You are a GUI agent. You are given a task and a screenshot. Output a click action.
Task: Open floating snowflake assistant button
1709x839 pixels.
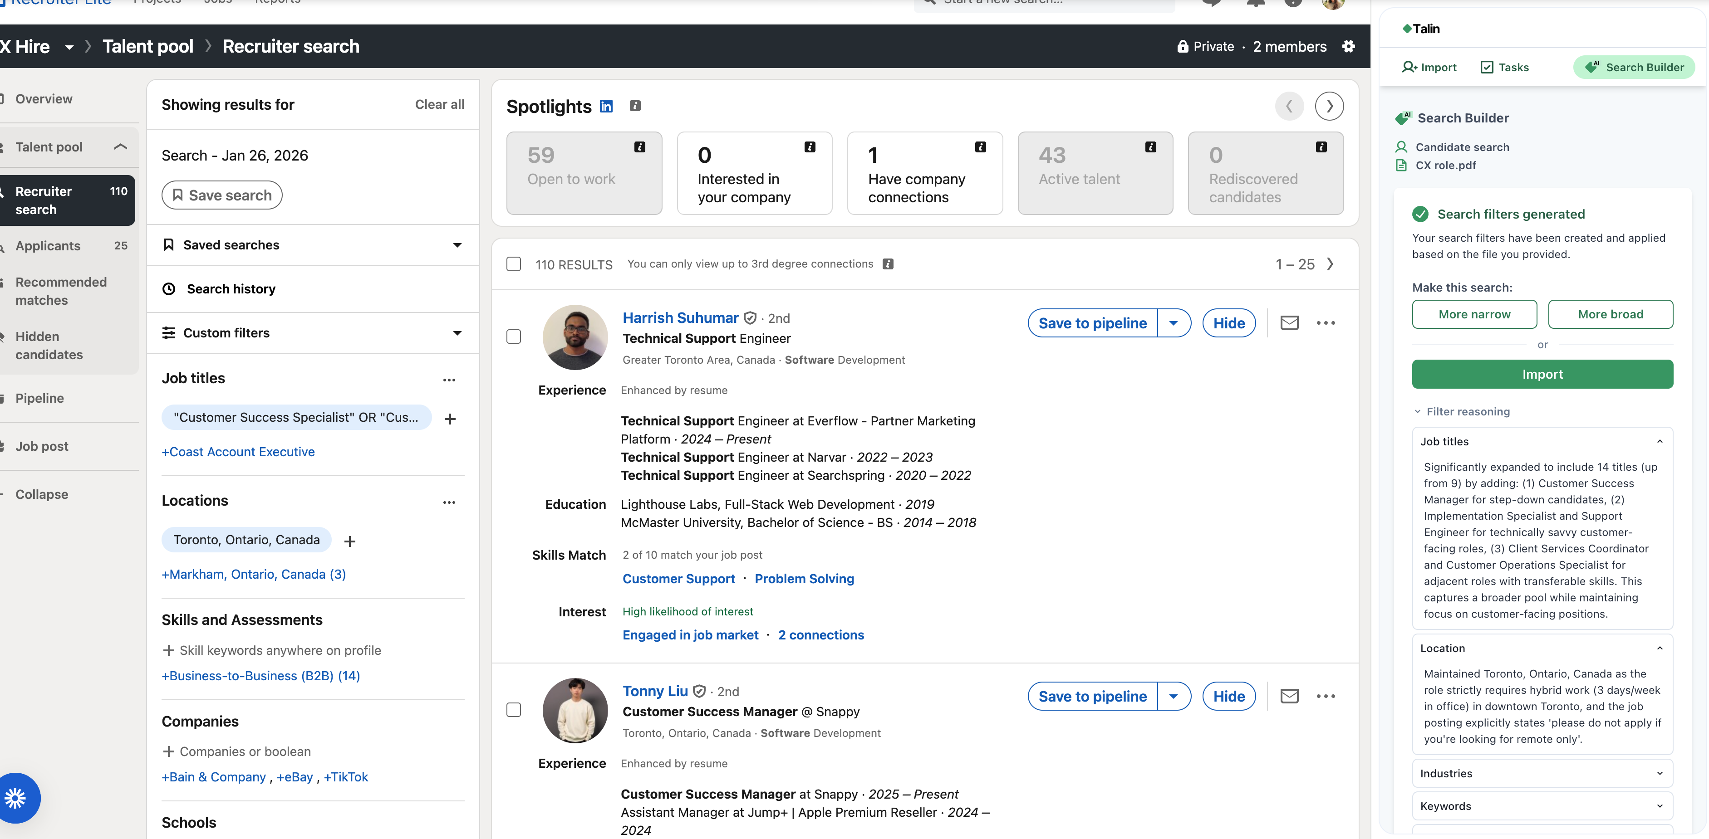(x=16, y=798)
